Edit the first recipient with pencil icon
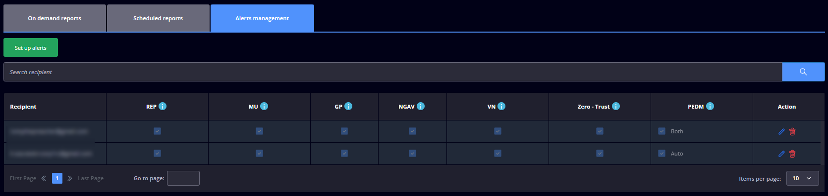Image resolution: width=828 pixels, height=196 pixels. coord(781,131)
